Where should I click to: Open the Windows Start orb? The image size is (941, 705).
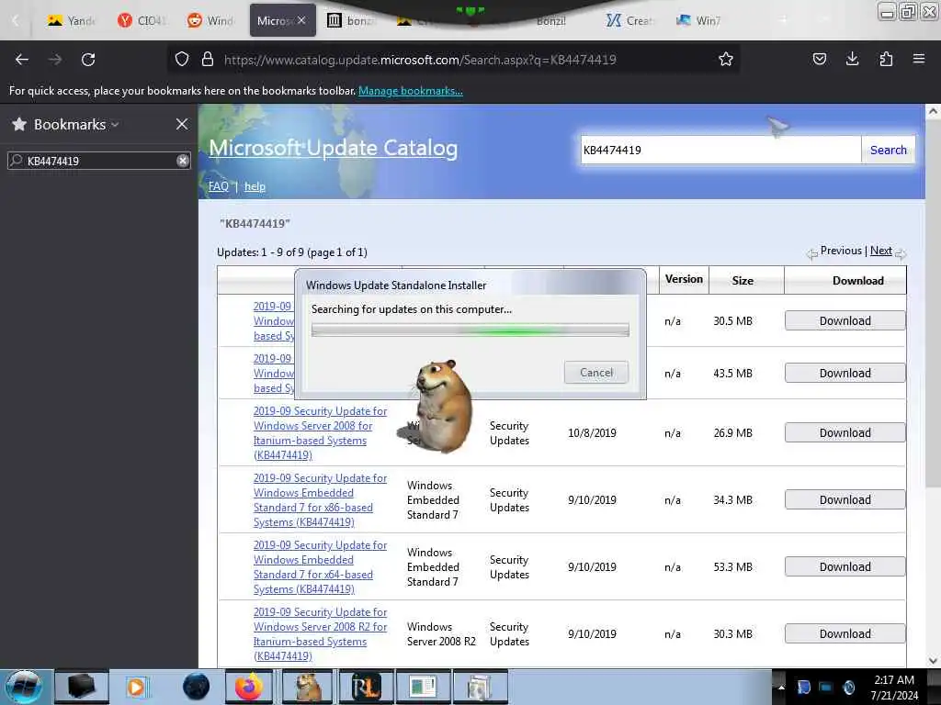coord(24,687)
